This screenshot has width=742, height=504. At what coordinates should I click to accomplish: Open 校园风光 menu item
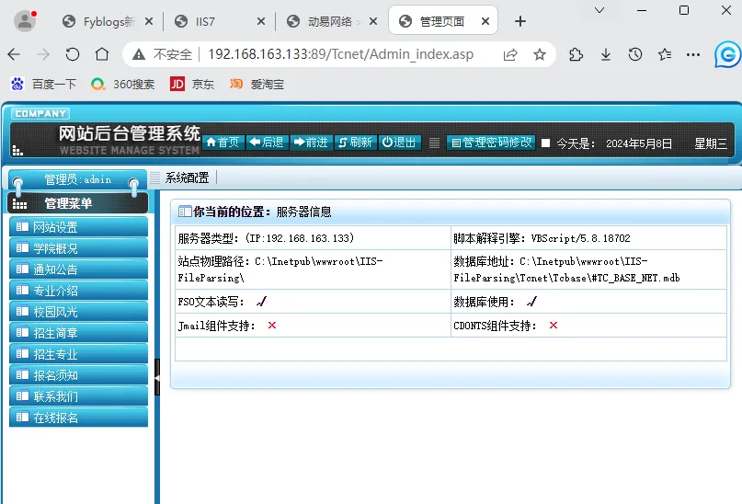(78, 312)
